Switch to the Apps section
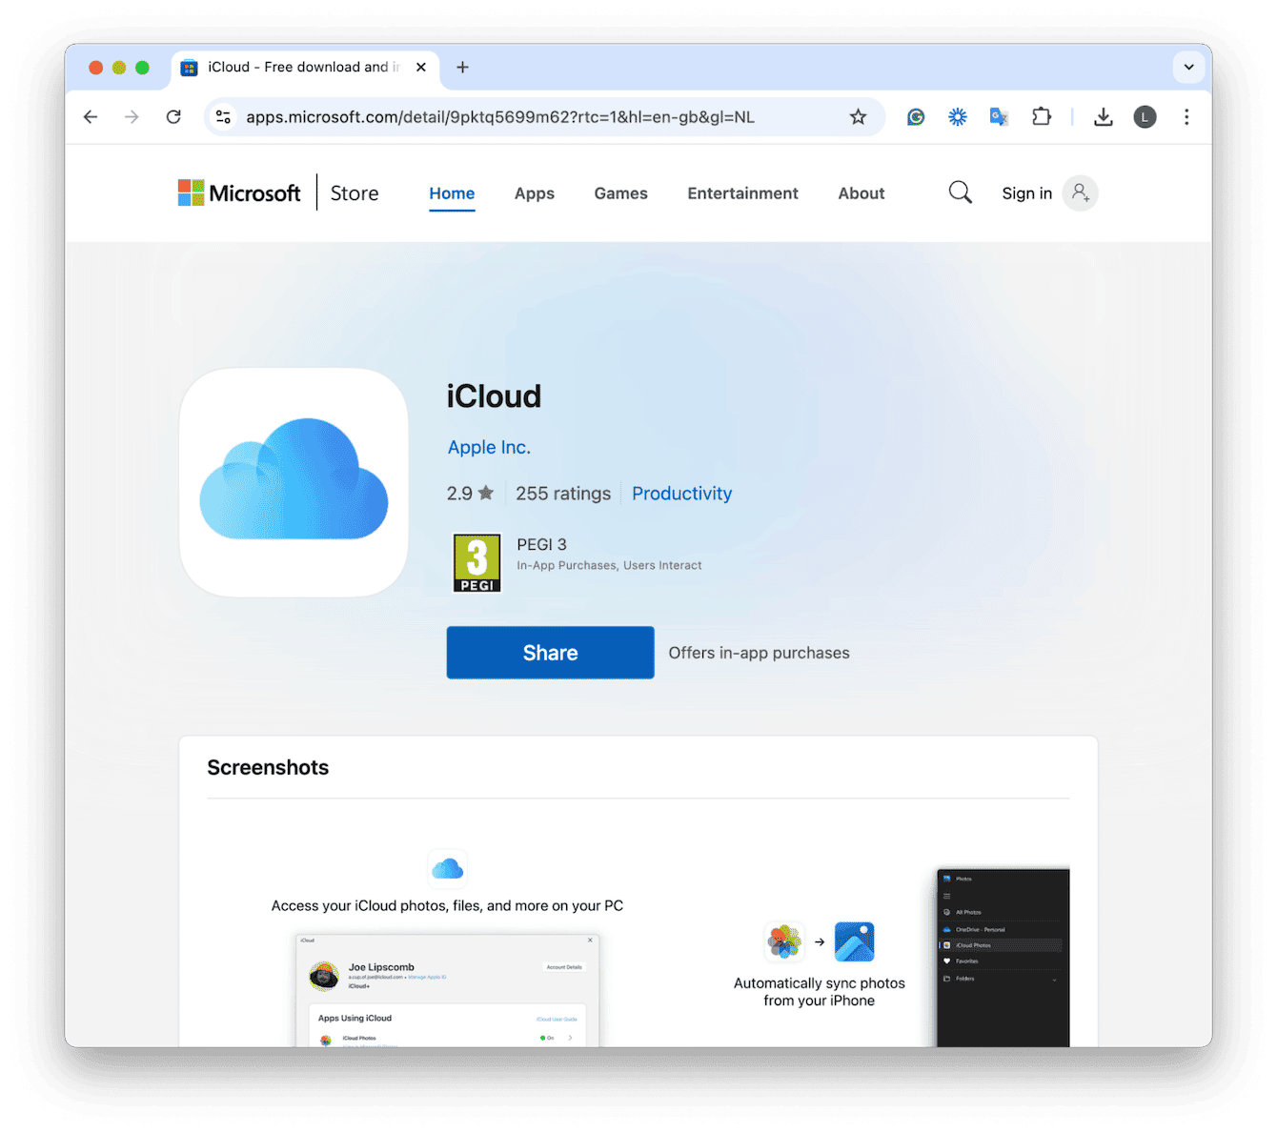 [x=534, y=192]
